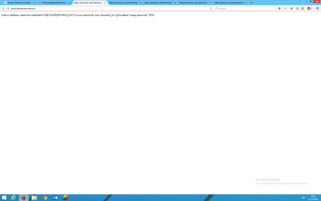
Task: Click the ESP language indicator
Action: [x=303, y=198]
